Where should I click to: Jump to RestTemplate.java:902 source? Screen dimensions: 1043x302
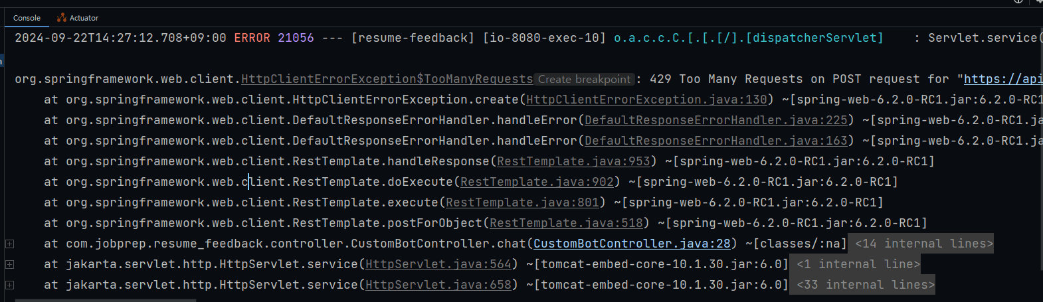pos(537,183)
